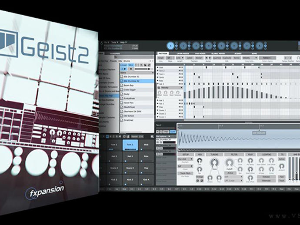Open the Tools menu
The width and height of the screenshot is (300, 225).
pos(115,42)
